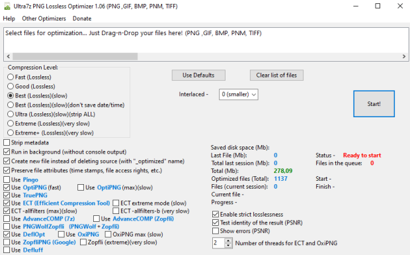Click the file list's right scroll arrow
This screenshot has height=255, width=410.
(x=404, y=56)
